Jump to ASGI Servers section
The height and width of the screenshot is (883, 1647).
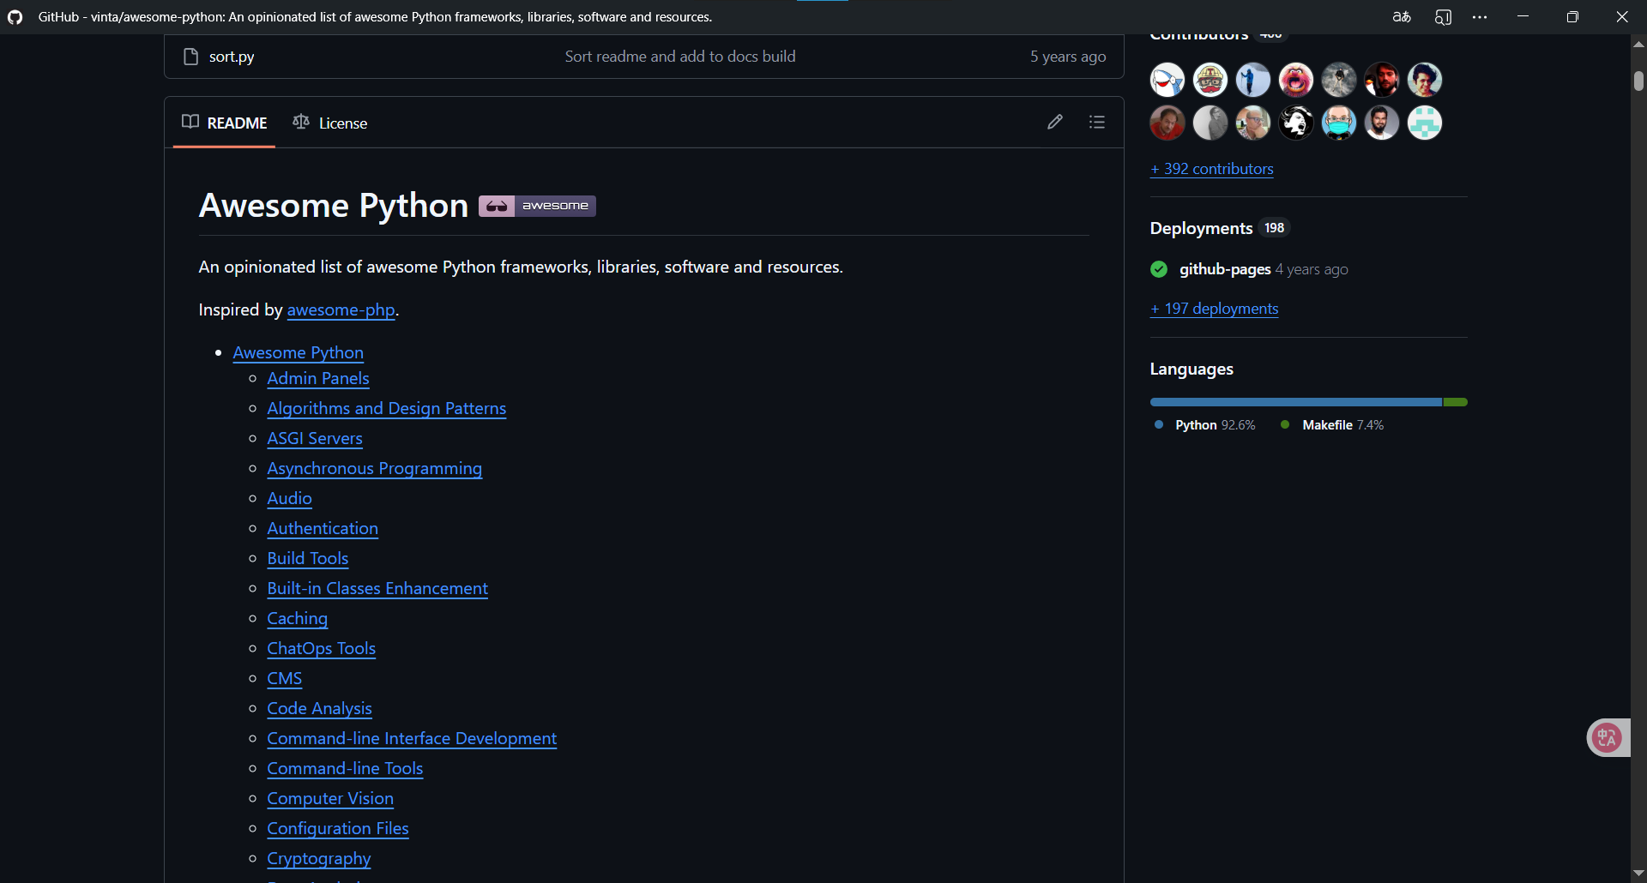(x=315, y=438)
